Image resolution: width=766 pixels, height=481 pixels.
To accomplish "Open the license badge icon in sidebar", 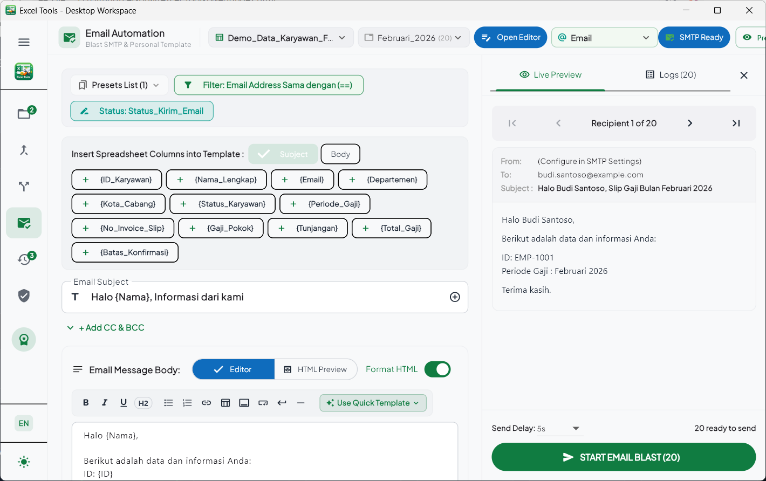I will pyautogui.click(x=24, y=340).
